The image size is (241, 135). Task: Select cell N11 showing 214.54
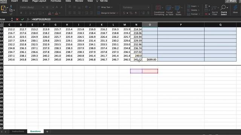136,29
